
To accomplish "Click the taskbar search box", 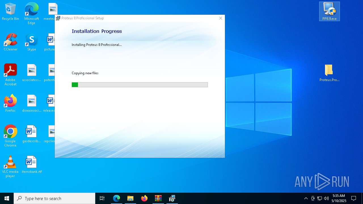I will point(54,198).
